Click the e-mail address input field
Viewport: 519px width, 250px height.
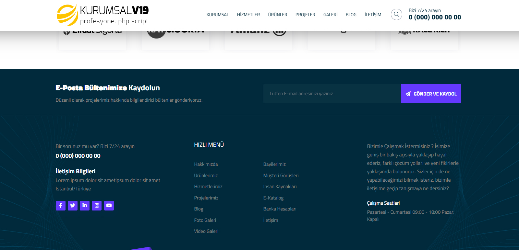click(332, 94)
